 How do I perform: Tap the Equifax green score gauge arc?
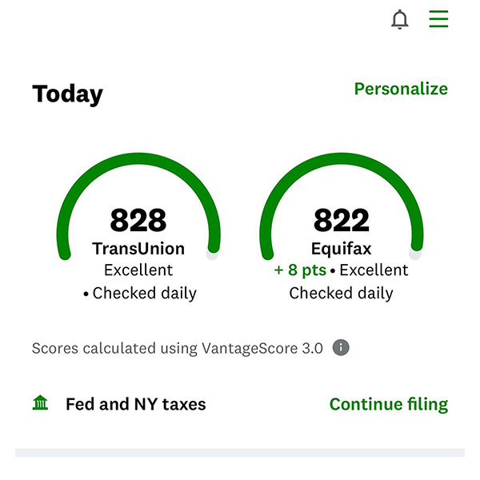[342, 159]
